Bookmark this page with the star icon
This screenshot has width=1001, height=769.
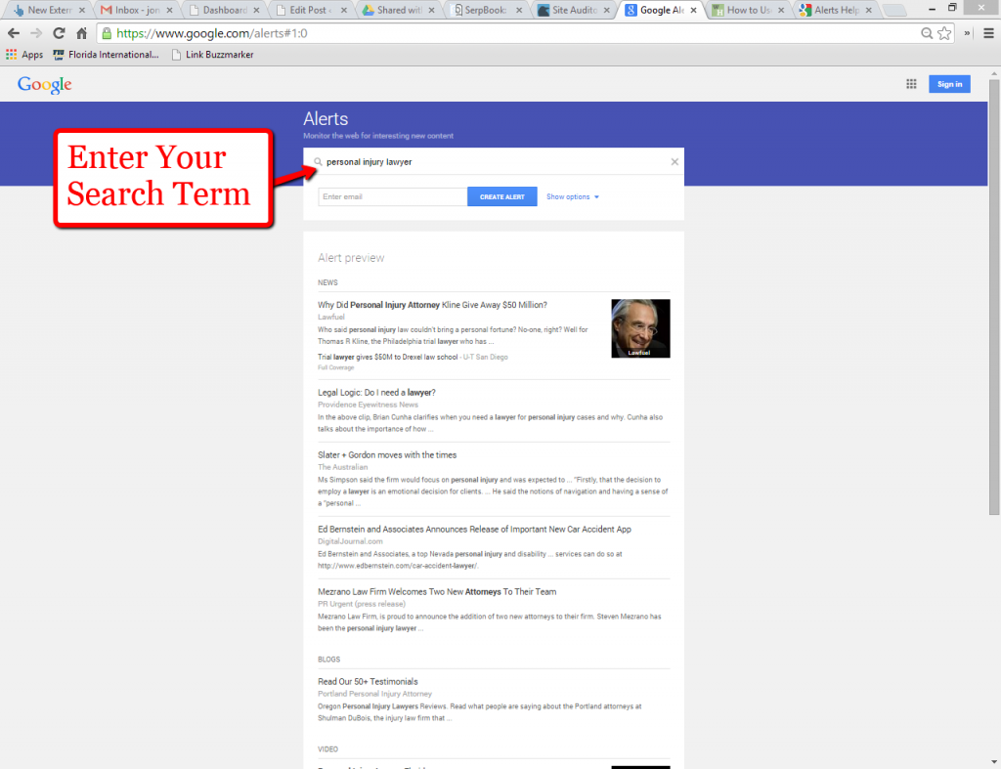945,33
